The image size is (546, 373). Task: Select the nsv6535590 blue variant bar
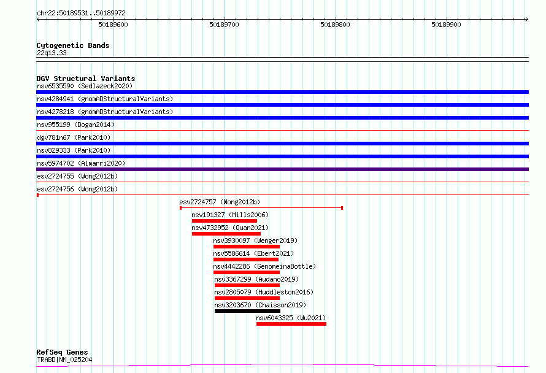click(x=282, y=92)
